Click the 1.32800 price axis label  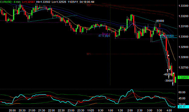coord(183,57)
